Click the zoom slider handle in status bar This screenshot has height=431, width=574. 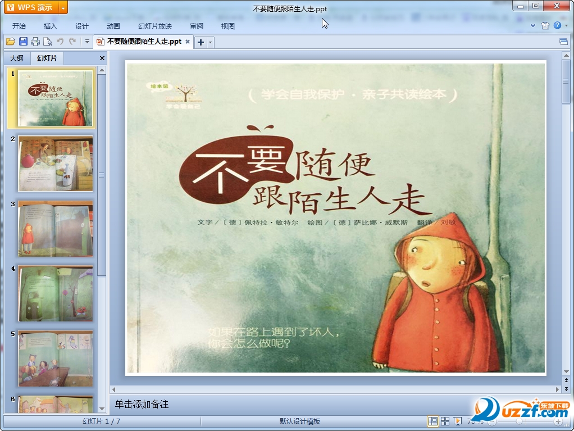pyautogui.click(x=519, y=421)
